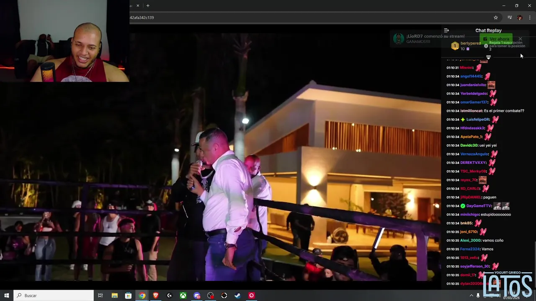This screenshot has height=301, width=536.
Task: Click the green verified badge beside DayGameTTV
Action: 463,206
